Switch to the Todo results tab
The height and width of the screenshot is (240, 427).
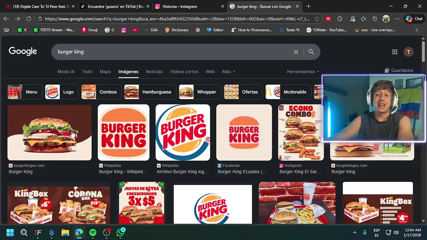[87, 72]
